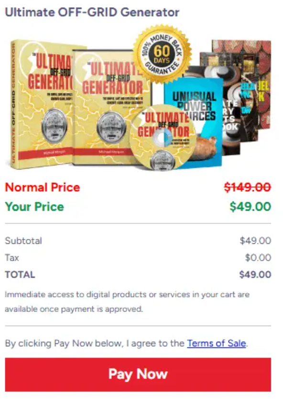Viewport: 283px width, 408px height.
Task: Click the leftmost Ultimate Off-Grid Generator book cover
Action: tap(42, 104)
